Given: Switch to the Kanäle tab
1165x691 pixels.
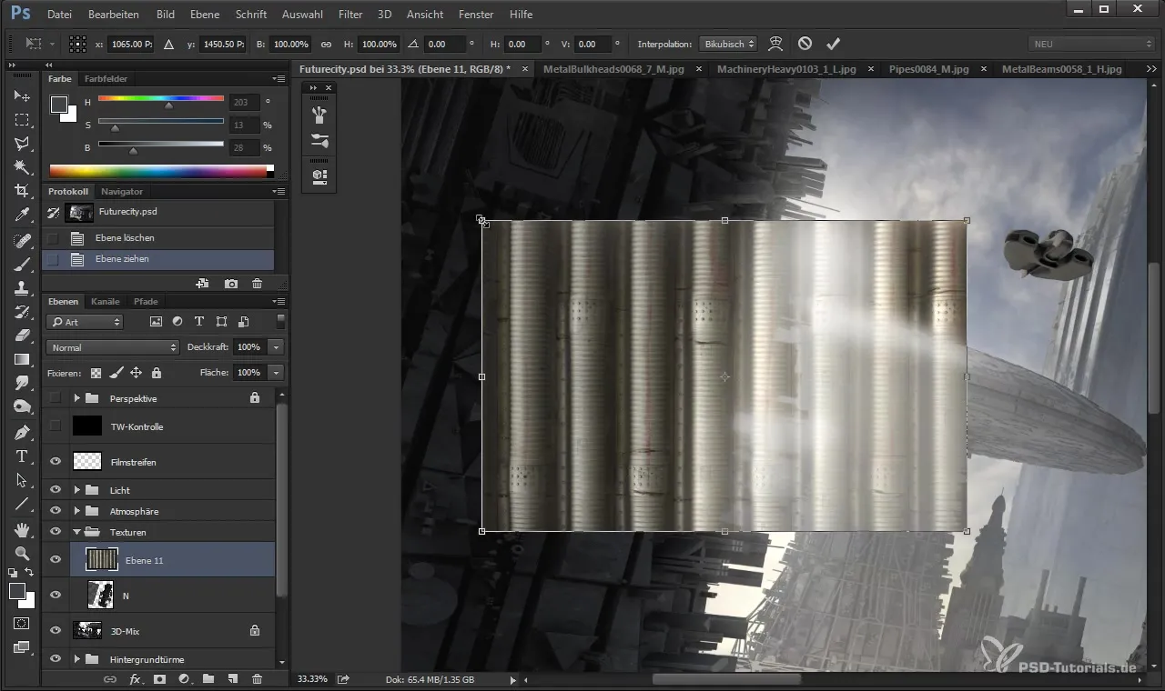Looking at the screenshot, I should pos(106,301).
